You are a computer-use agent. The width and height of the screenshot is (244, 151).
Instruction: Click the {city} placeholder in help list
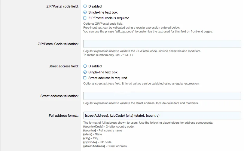(x=87, y=138)
